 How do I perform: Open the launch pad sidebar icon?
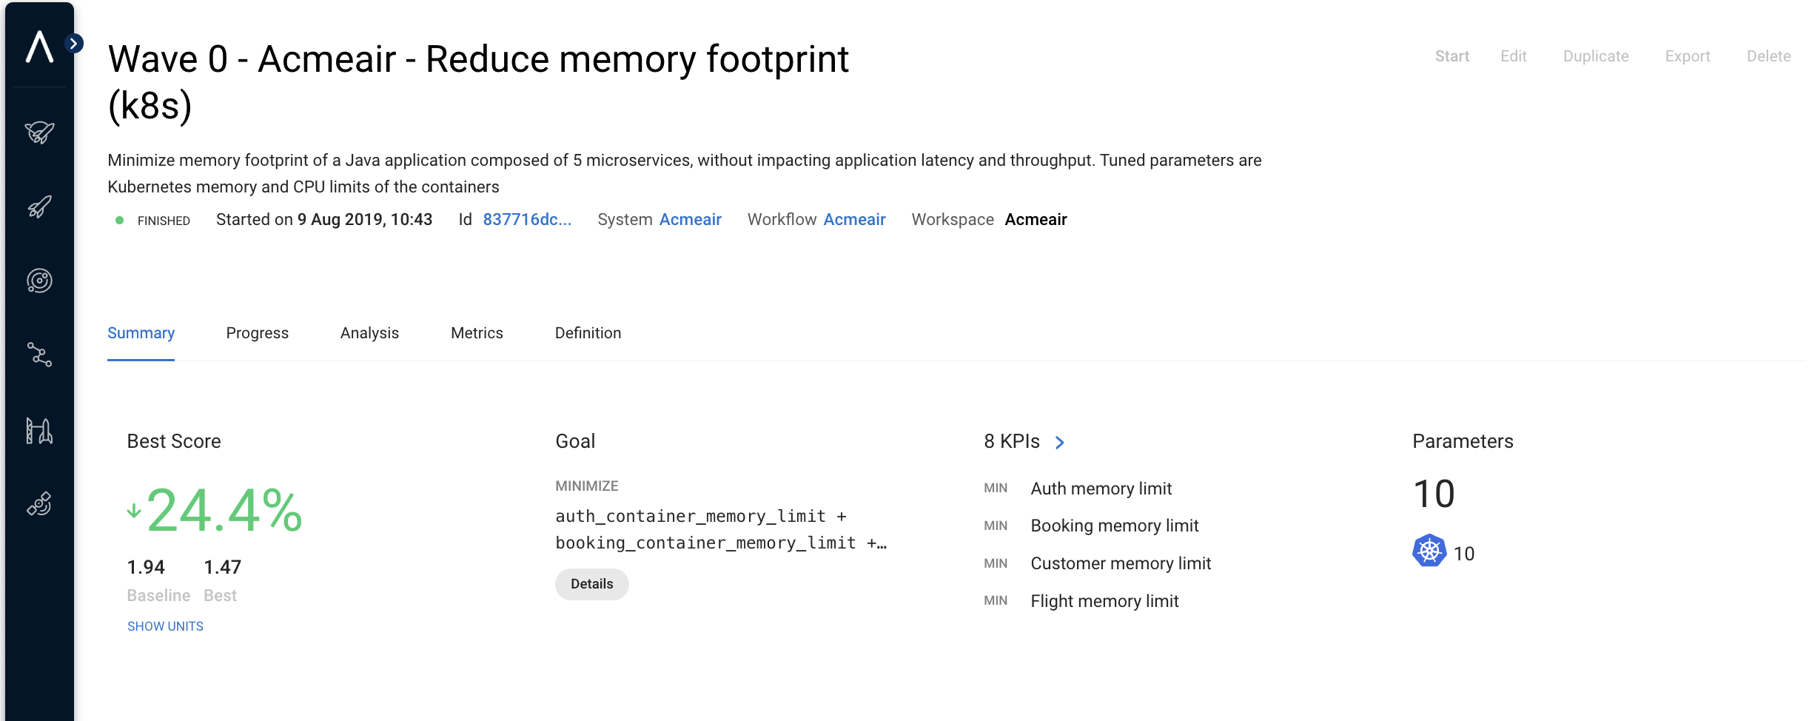39,430
